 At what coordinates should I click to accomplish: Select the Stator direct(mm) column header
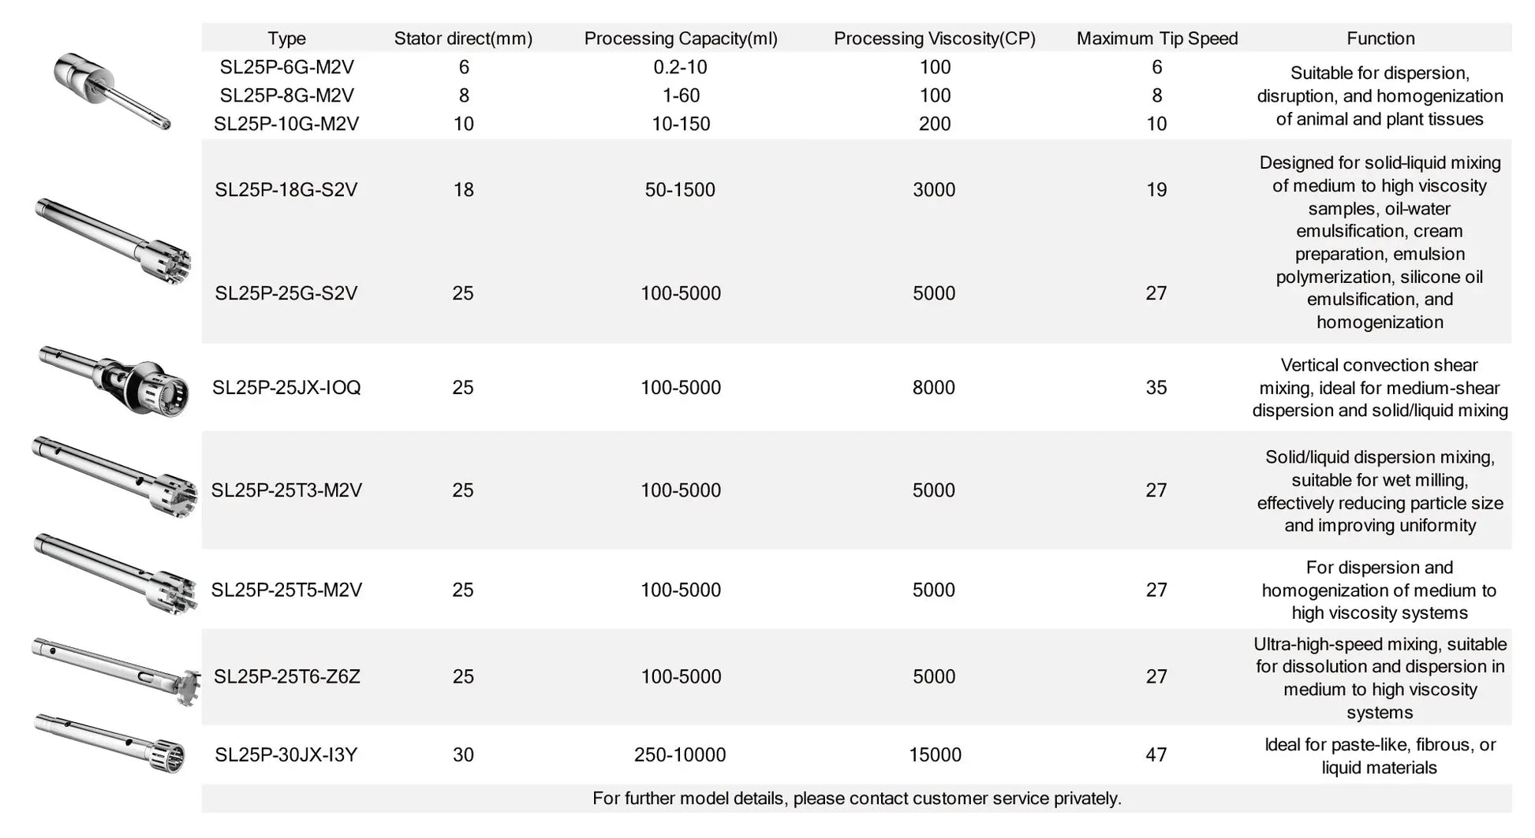click(463, 38)
